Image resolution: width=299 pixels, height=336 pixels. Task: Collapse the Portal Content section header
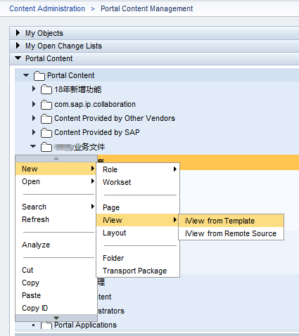pyautogui.click(x=18, y=58)
